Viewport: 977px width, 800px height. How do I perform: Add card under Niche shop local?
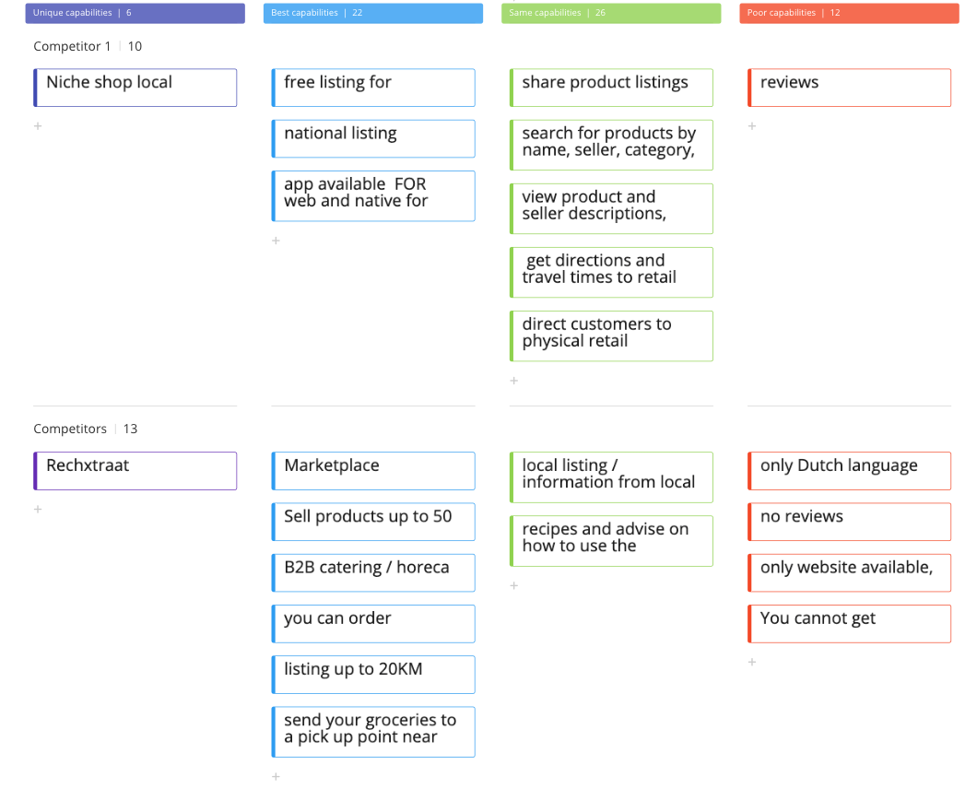pos(38,126)
